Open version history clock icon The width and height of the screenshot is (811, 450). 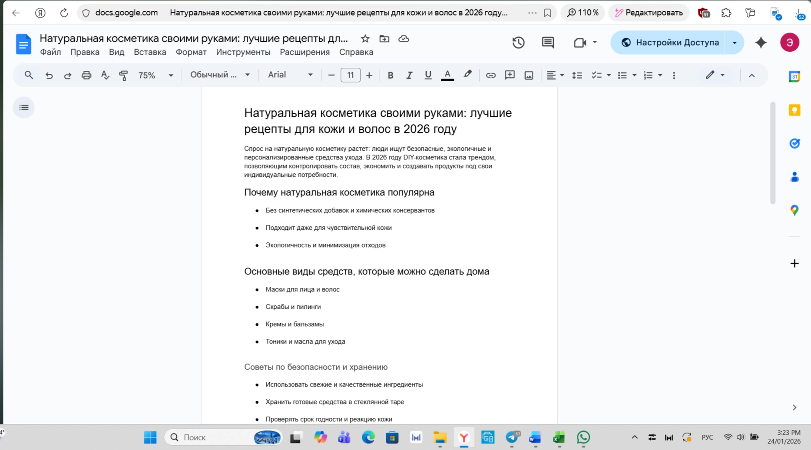(518, 43)
